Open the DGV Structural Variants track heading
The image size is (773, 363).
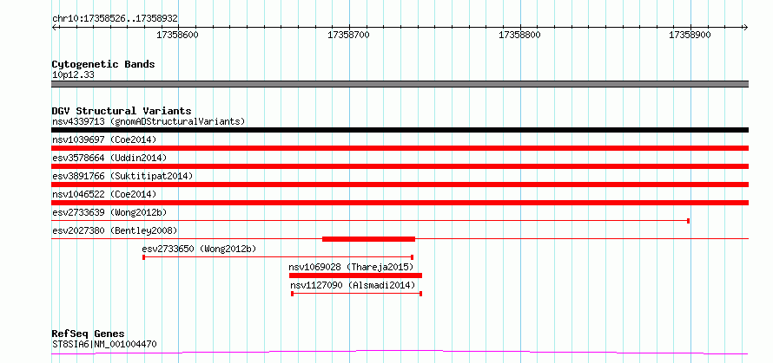[x=122, y=111]
